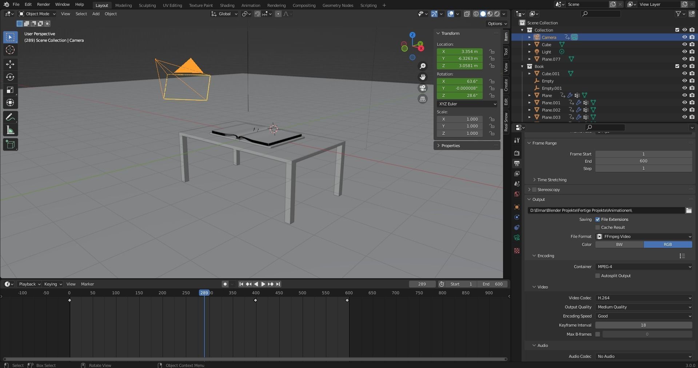Open the Container MPEG-4 dropdown
The height and width of the screenshot is (368, 698).
pyautogui.click(x=643, y=267)
